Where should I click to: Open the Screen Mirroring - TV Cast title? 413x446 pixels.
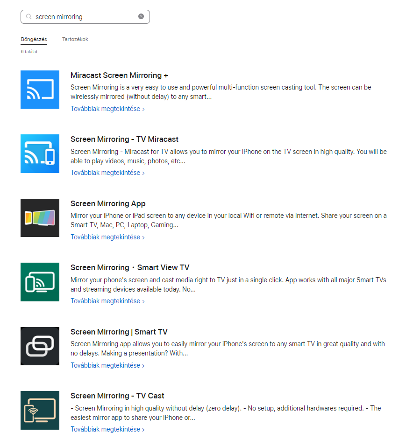(117, 396)
